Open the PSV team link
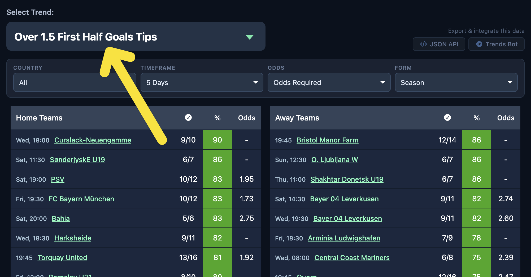531x277 pixels. click(58, 179)
